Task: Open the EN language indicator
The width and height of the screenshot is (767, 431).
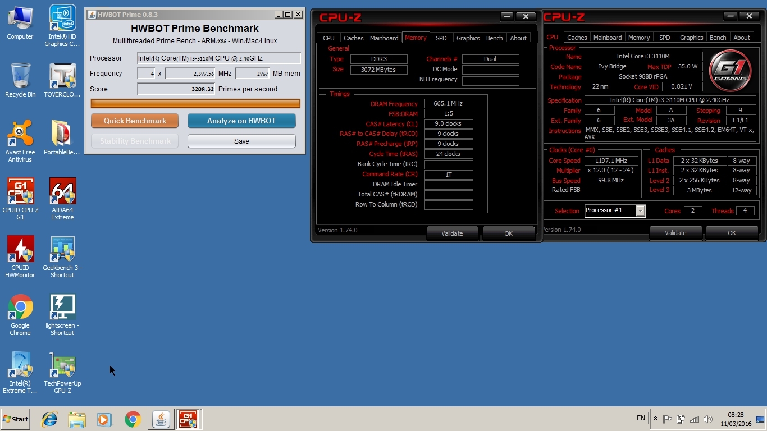Action: coord(641,418)
